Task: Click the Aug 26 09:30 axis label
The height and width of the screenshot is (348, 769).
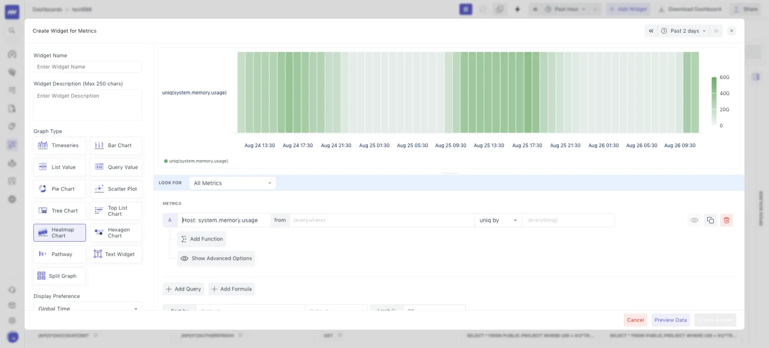Action: coord(680,146)
